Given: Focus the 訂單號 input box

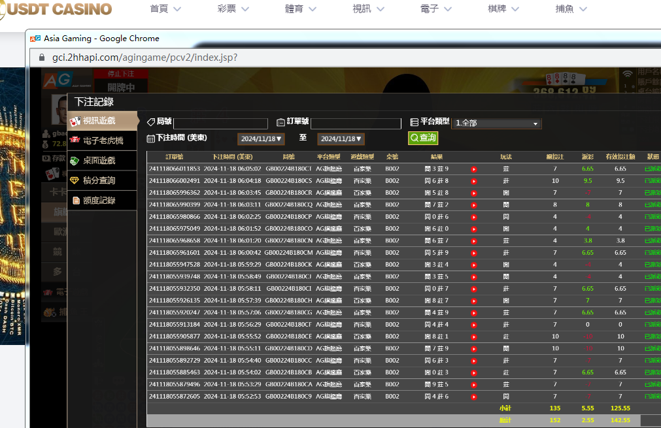Looking at the screenshot, I should (356, 123).
